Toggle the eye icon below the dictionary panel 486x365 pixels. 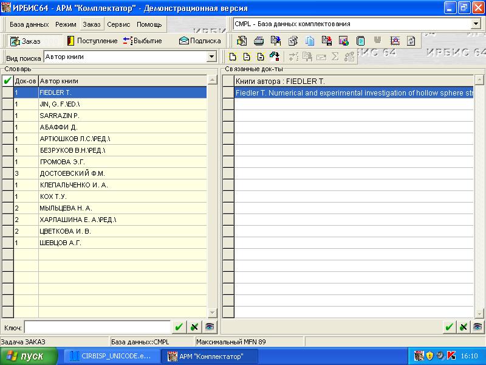pyautogui.click(x=209, y=327)
